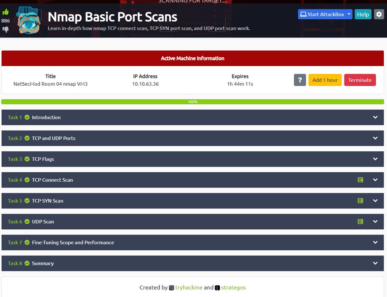The image size is (387, 297).
Task: Click the 100% room progress bar
Action: pyautogui.click(x=193, y=102)
